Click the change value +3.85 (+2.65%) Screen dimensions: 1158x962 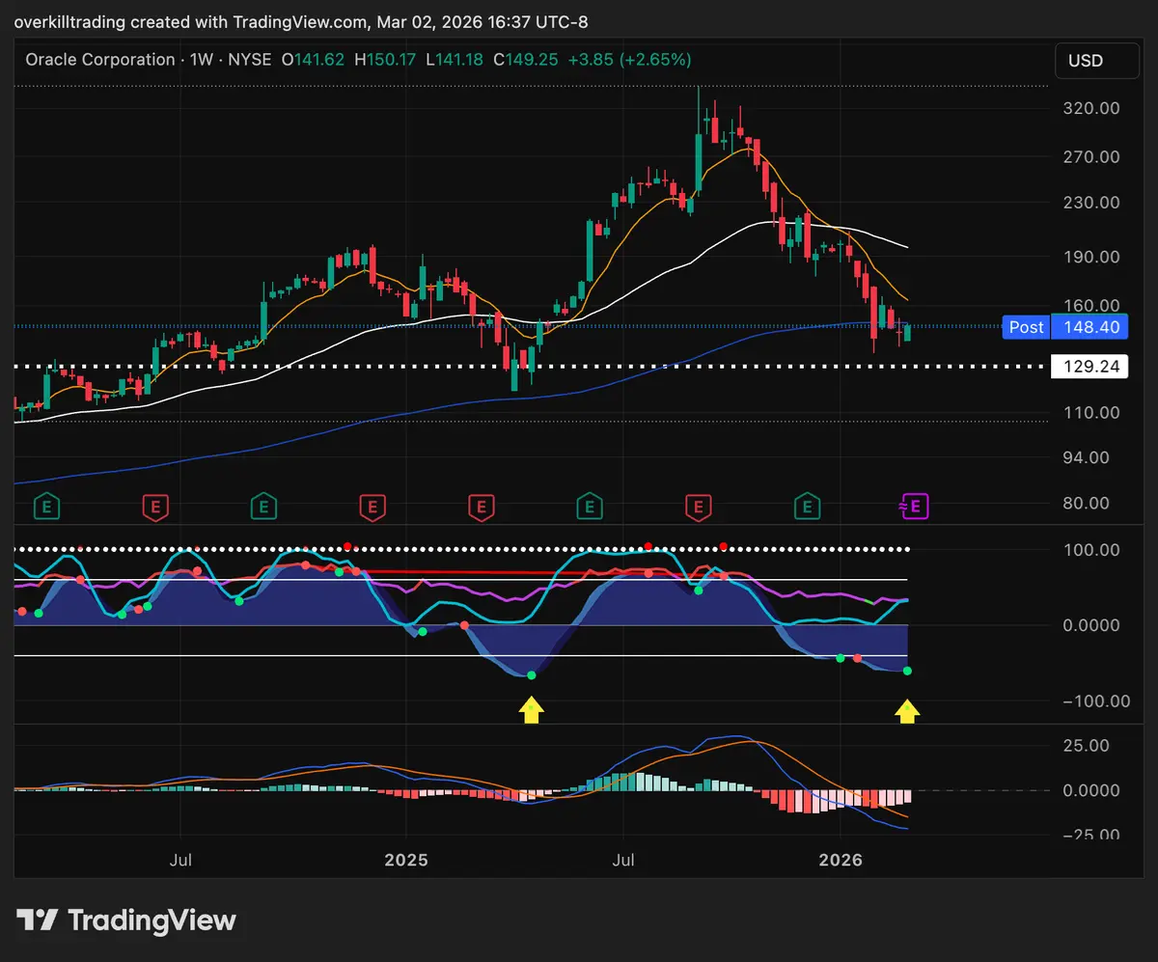pos(628,60)
